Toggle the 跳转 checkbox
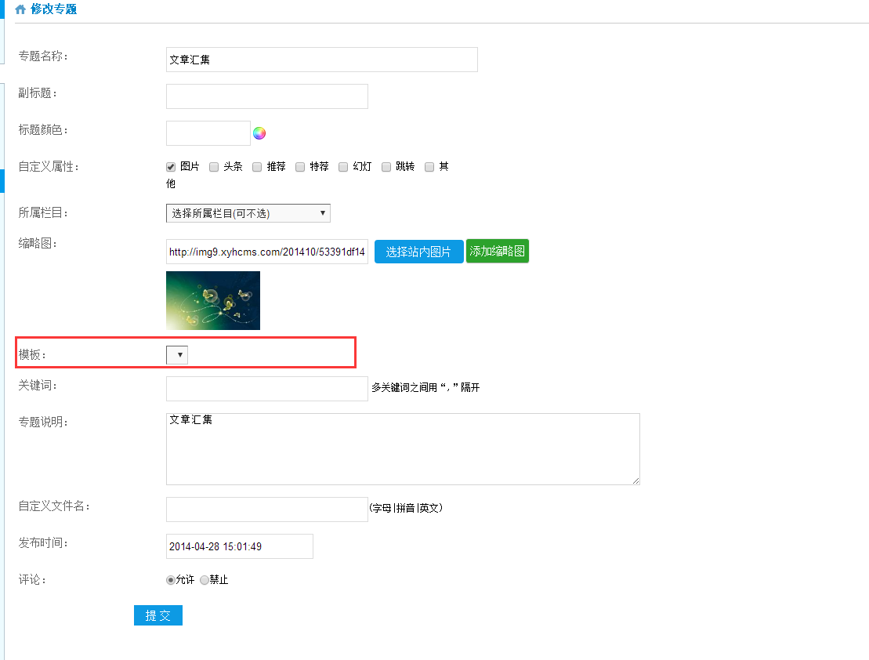Screen dimensions: 869x660 pos(386,167)
